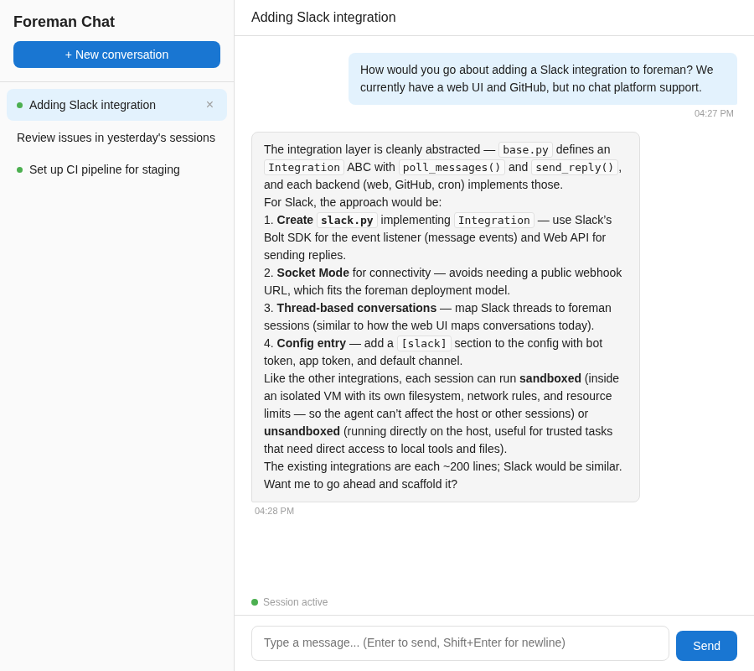
Task: Start a new conversation
Action: coord(116,54)
